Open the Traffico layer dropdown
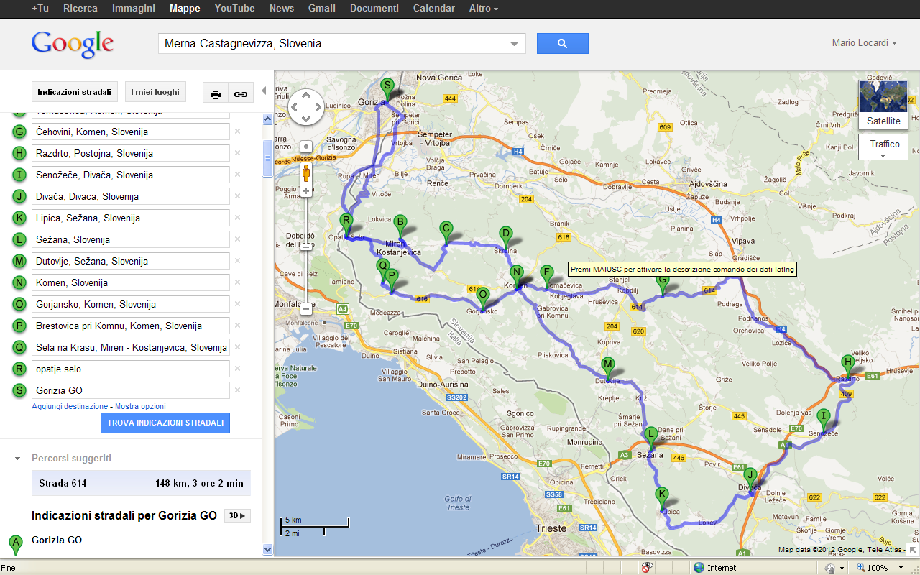 (x=883, y=147)
